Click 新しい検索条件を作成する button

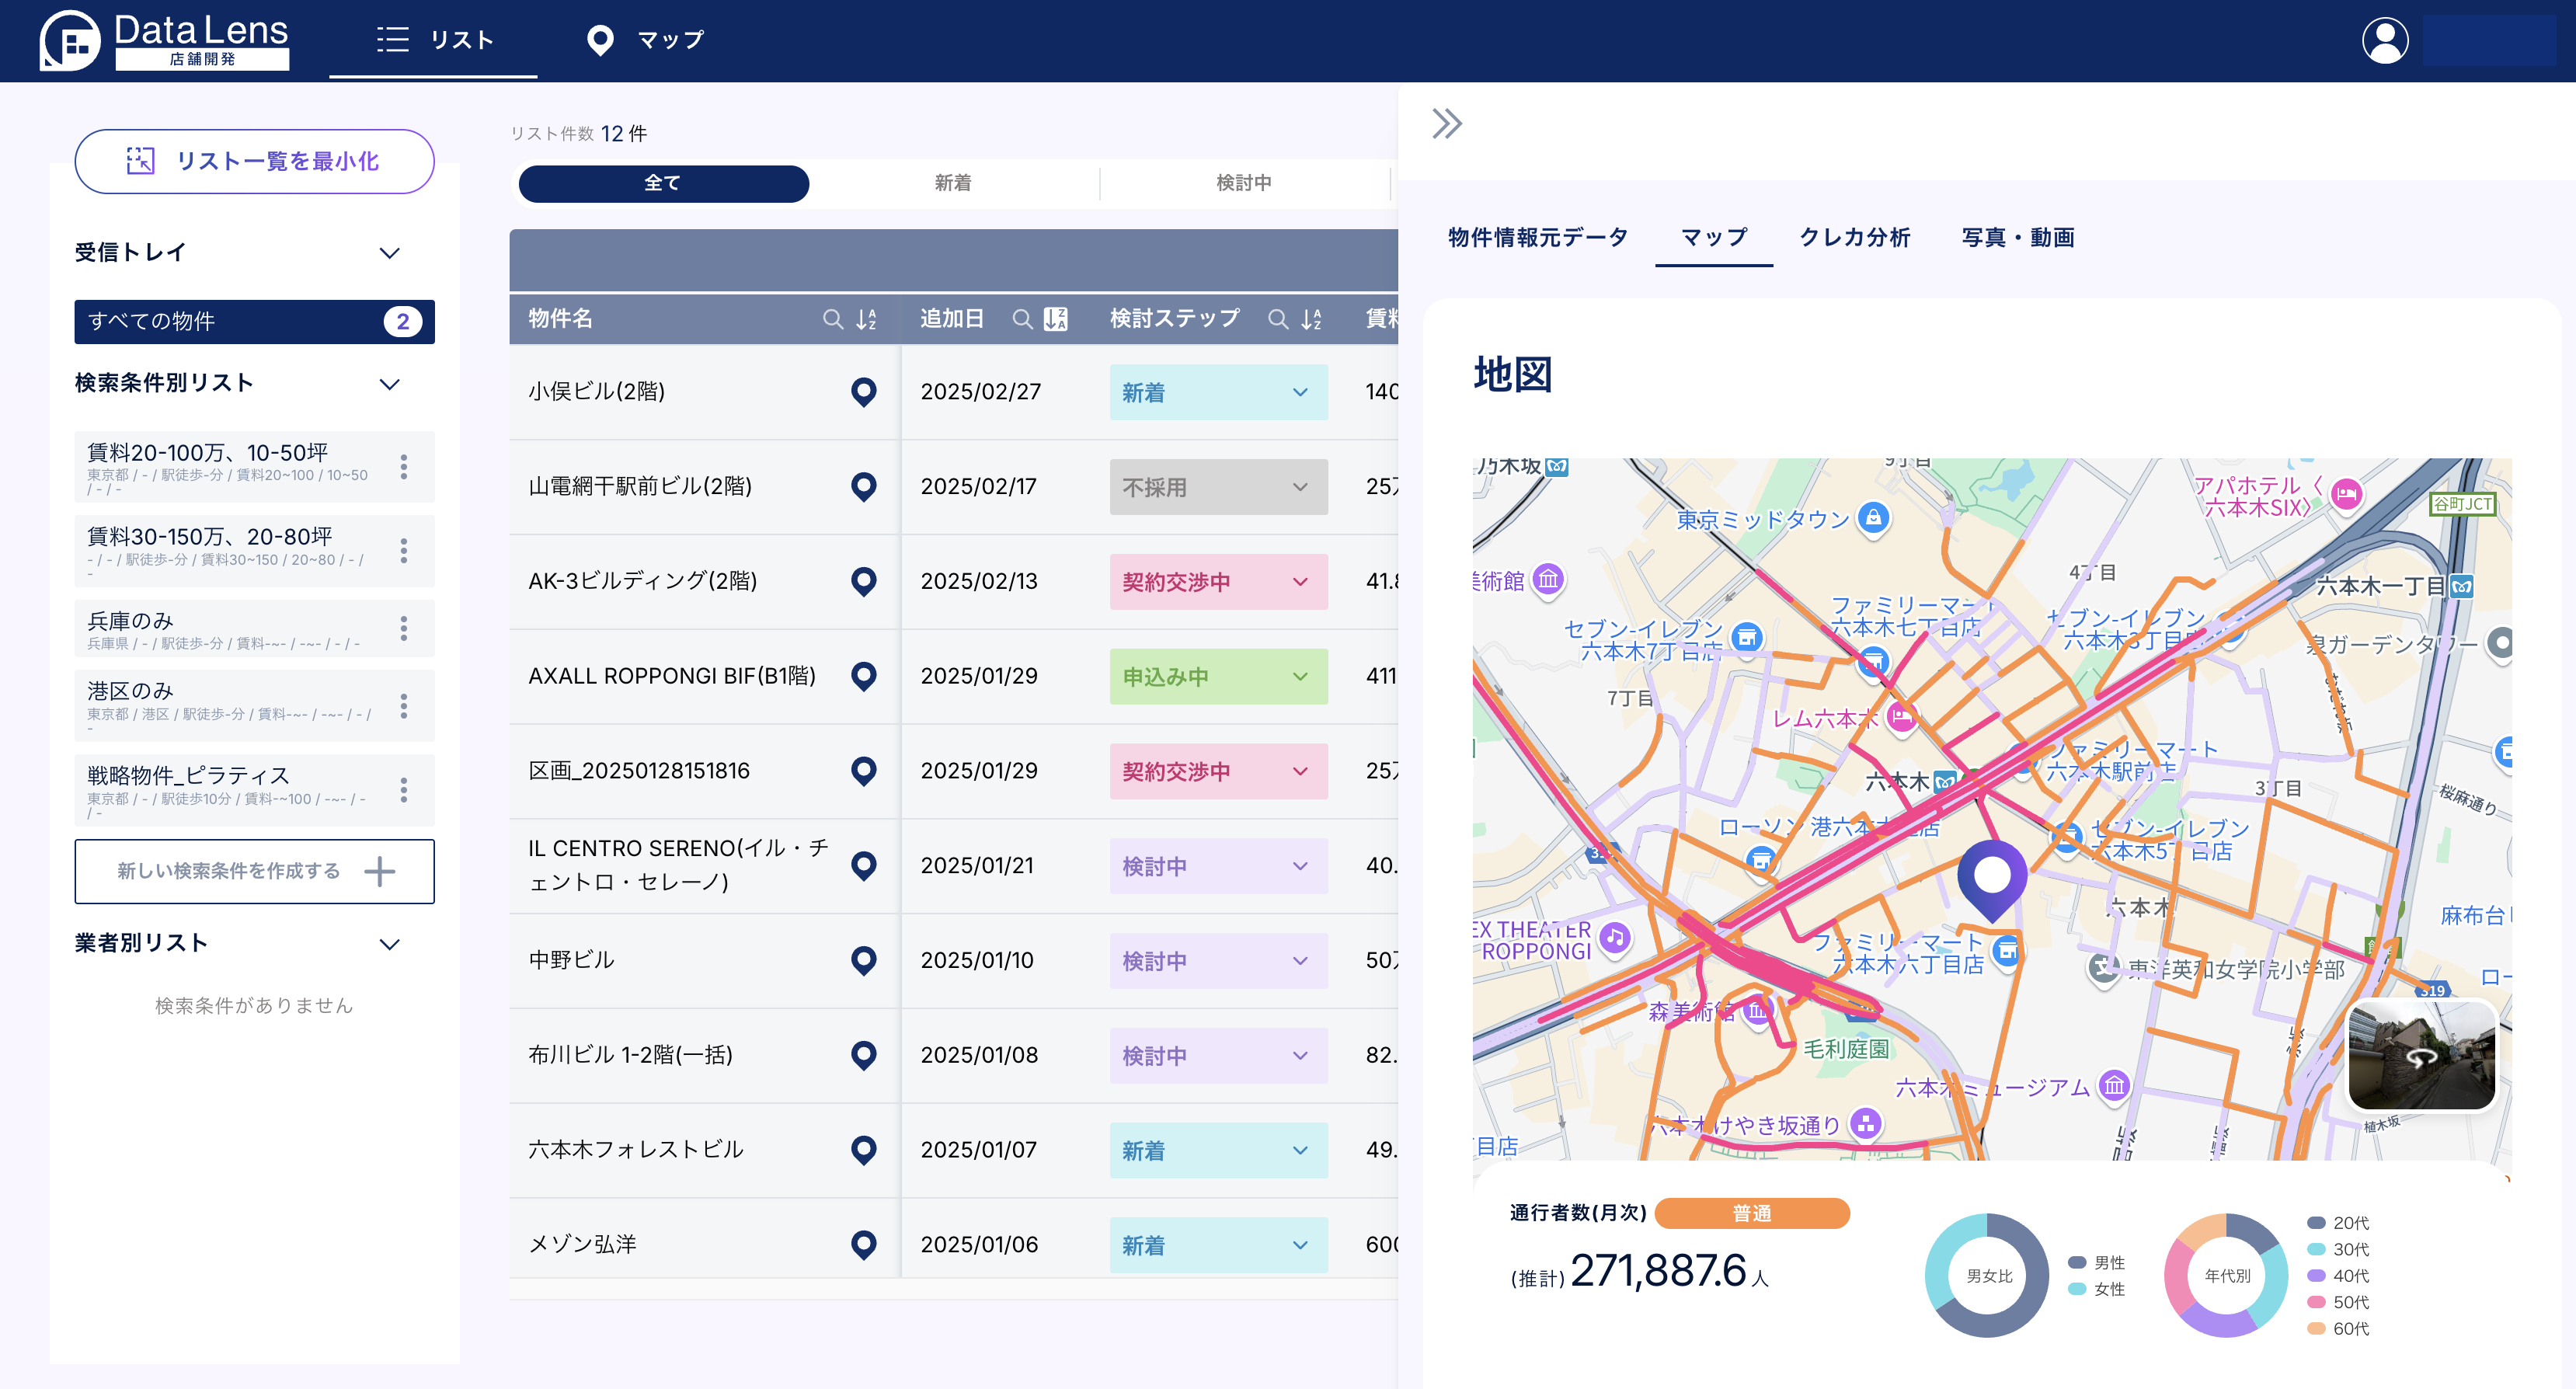(x=254, y=872)
